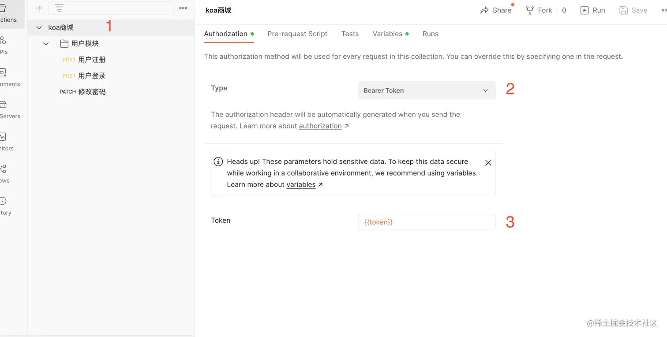Open the Bearer Token type dropdown

coord(427,90)
